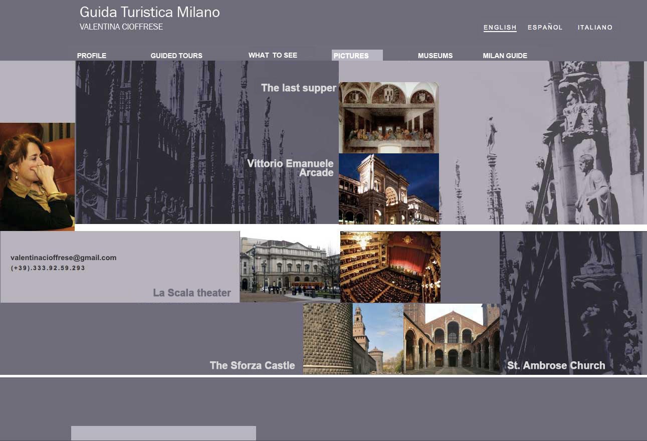Click the "The Sforza Castle" text label
The image size is (647, 441).
(x=252, y=365)
